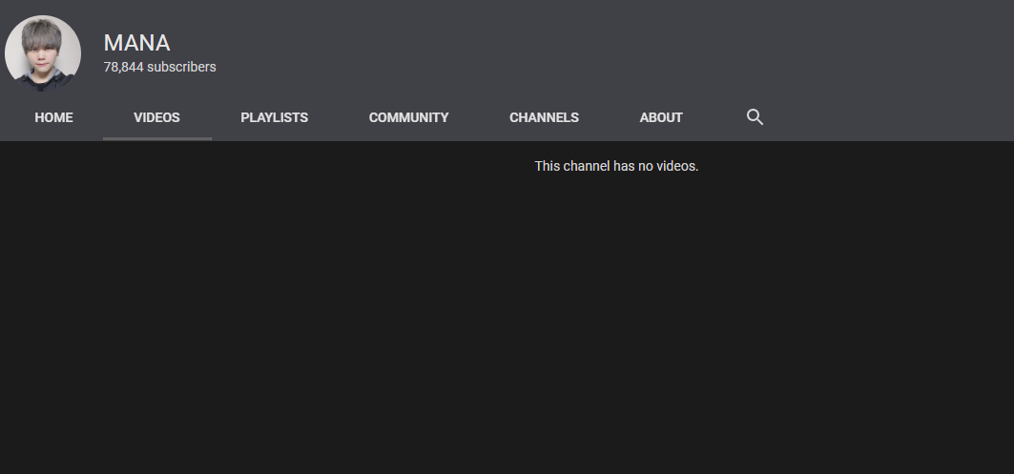Click the word 'subscribers' under MANA
Screen dimensions: 1014x474
[181, 67]
